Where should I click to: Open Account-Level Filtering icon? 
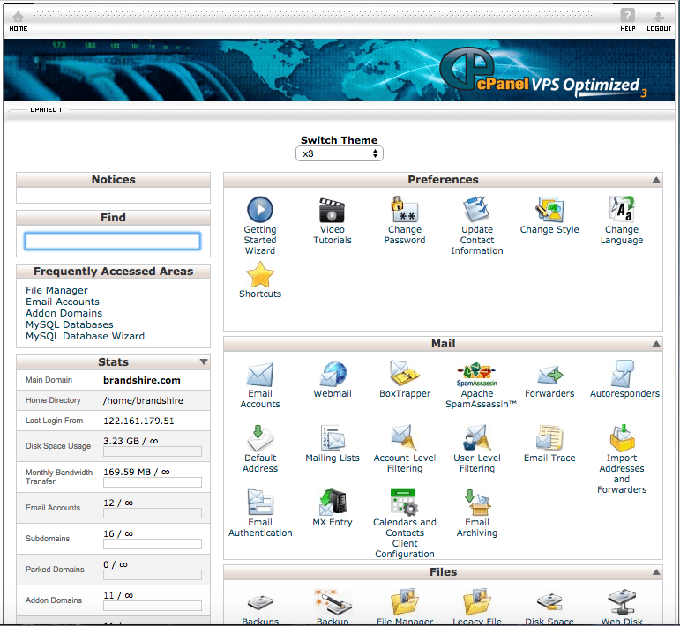click(404, 438)
